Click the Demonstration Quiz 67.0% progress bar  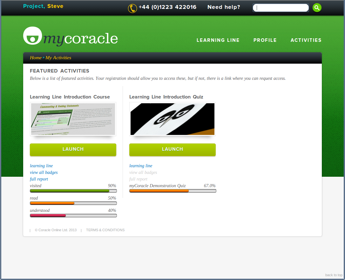pyautogui.click(x=173, y=191)
